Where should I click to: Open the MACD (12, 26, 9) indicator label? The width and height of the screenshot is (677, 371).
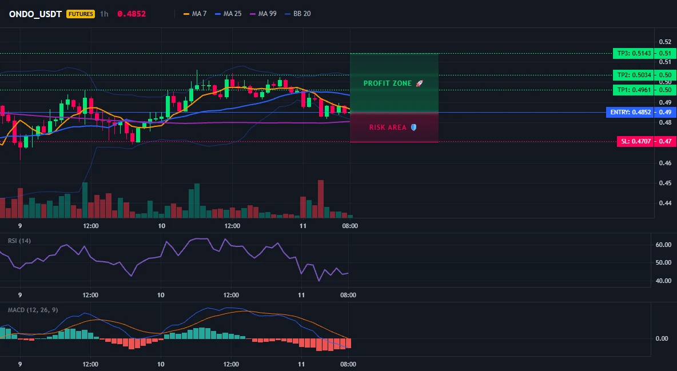pyautogui.click(x=33, y=310)
